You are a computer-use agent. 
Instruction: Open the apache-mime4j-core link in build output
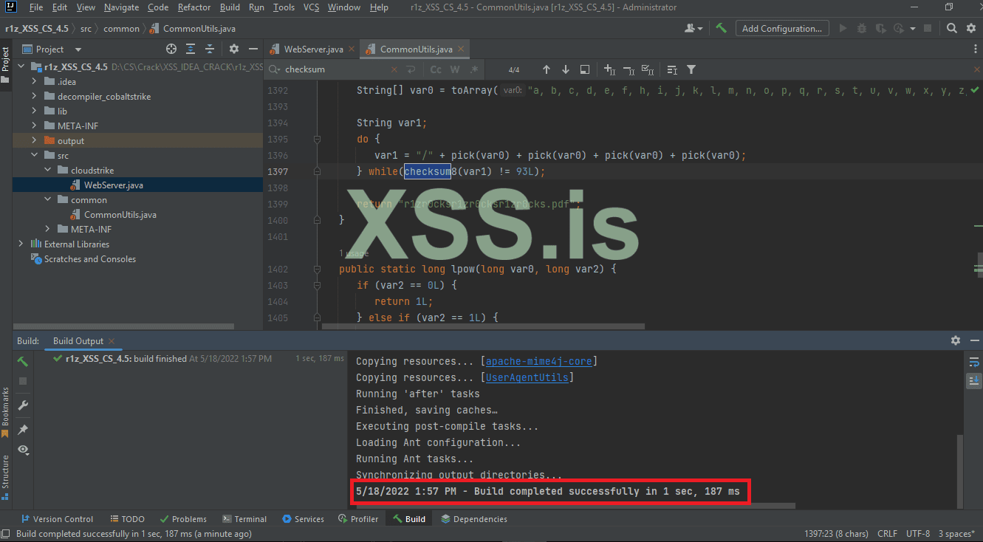pos(541,362)
